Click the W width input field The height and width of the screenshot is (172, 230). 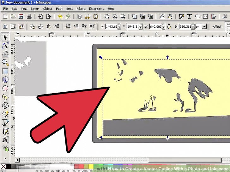(x=155, y=26)
